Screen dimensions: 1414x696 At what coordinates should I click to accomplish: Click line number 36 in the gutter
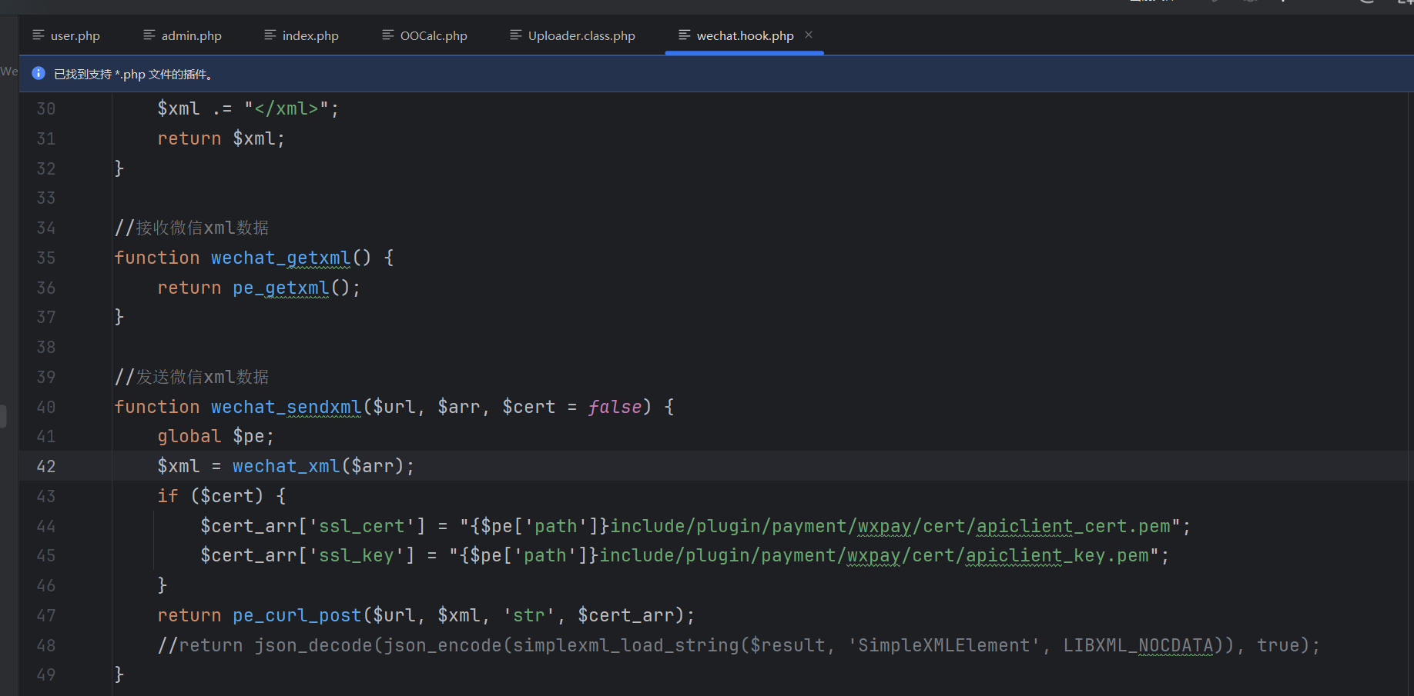[x=46, y=288]
